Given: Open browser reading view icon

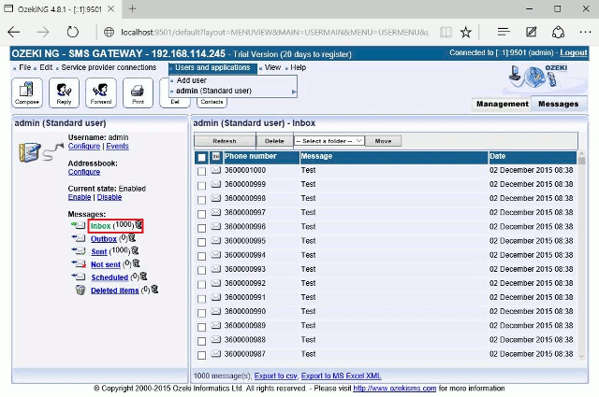Looking at the screenshot, I should pyautogui.click(x=446, y=32).
